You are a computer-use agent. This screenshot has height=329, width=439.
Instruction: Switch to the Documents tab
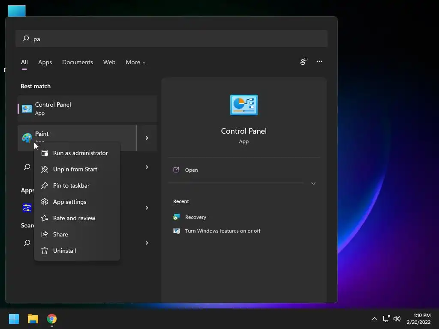point(78,62)
